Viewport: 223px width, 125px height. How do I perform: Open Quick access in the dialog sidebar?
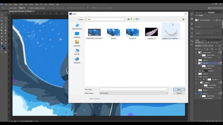pyautogui.click(x=77, y=27)
